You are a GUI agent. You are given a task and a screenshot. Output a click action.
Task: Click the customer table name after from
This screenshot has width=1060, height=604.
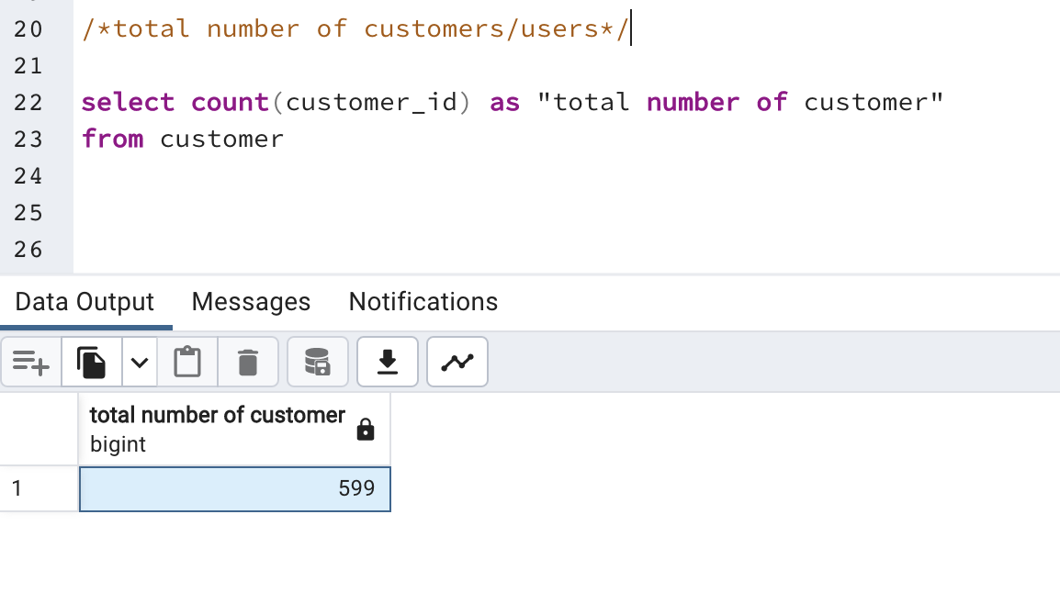(x=221, y=139)
